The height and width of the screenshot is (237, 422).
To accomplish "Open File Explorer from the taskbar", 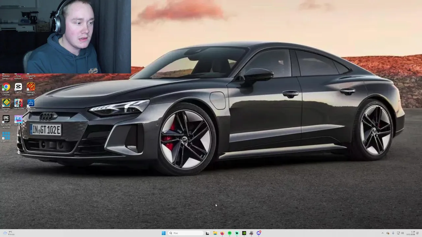I will coord(215,233).
